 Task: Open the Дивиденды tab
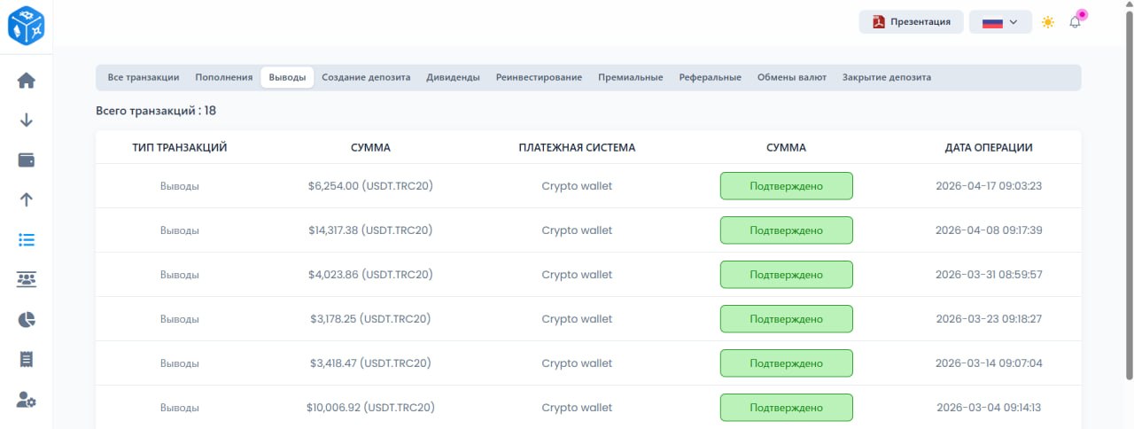[x=453, y=77]
